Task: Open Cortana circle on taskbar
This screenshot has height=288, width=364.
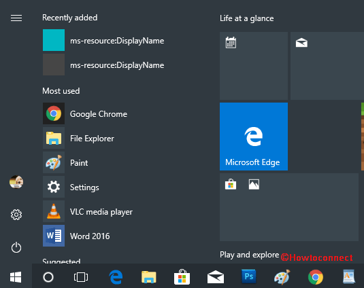Action: pos(48,277)
